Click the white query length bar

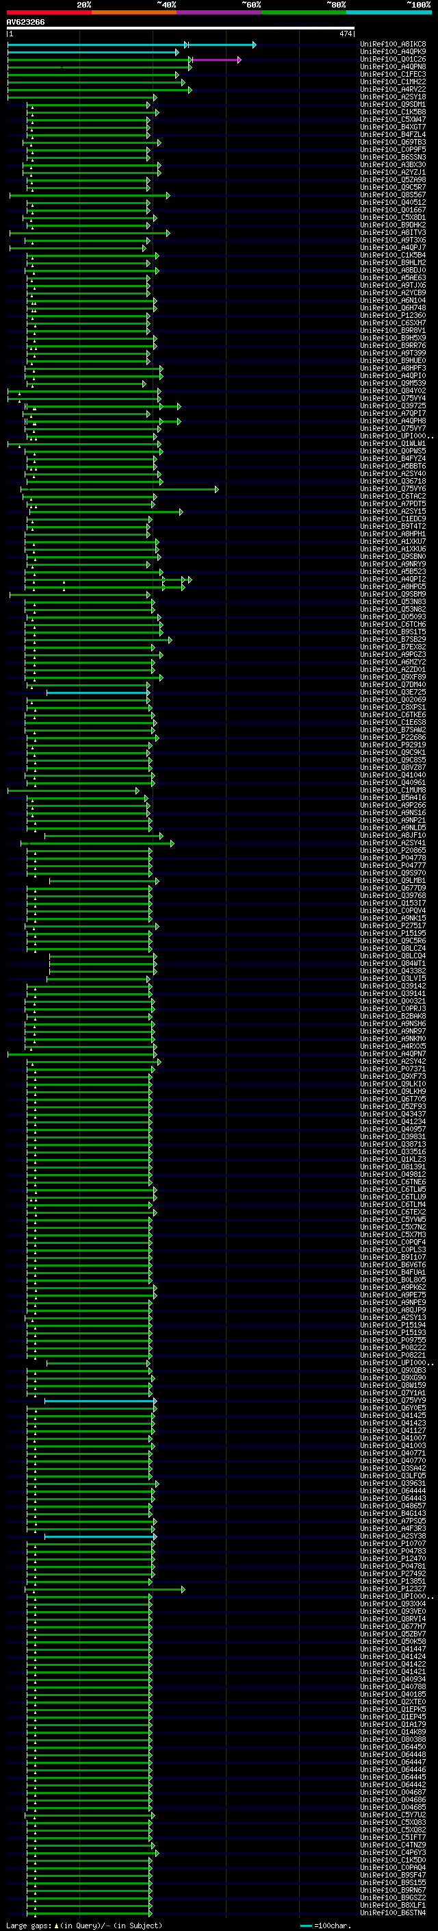pyautogui.click(x=181, y=29)
